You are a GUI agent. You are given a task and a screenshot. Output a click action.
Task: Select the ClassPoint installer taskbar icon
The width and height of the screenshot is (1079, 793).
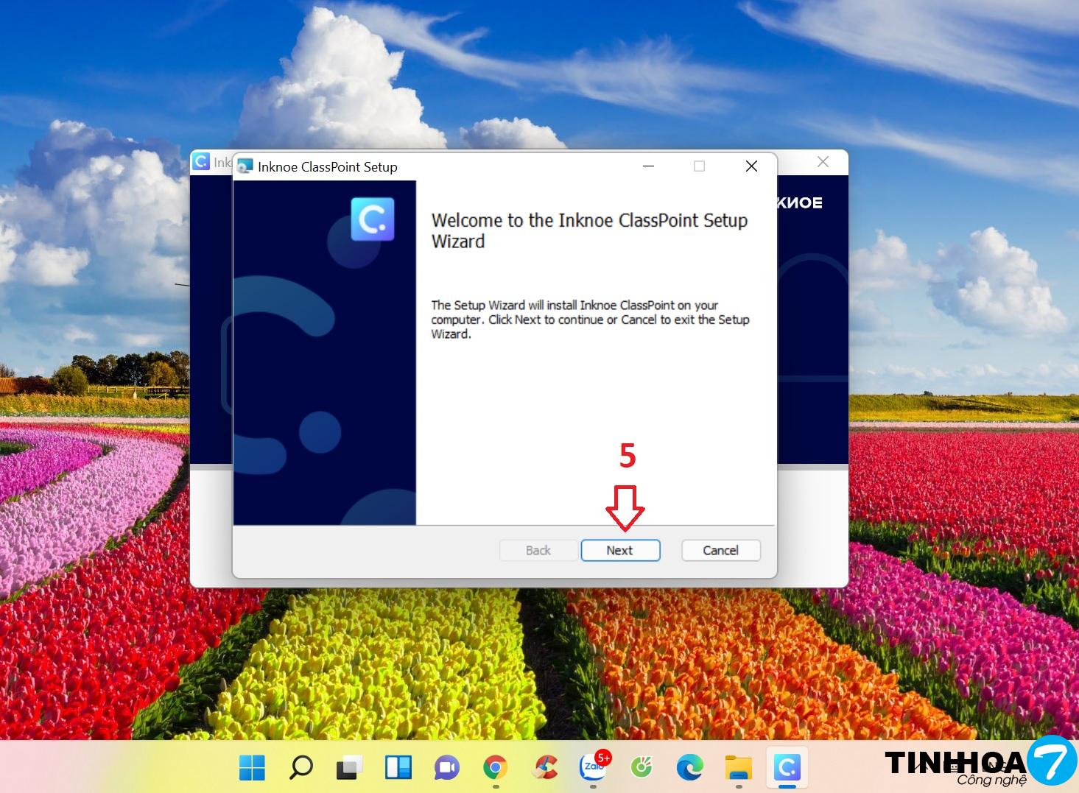click(x=787, y=767)
